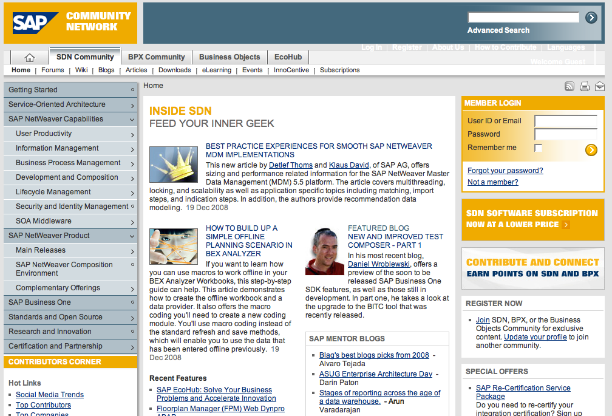This screenshot has height=416, width=612.
Task: Open Wiki in the sub-navigation
Action: pos(81,70)
